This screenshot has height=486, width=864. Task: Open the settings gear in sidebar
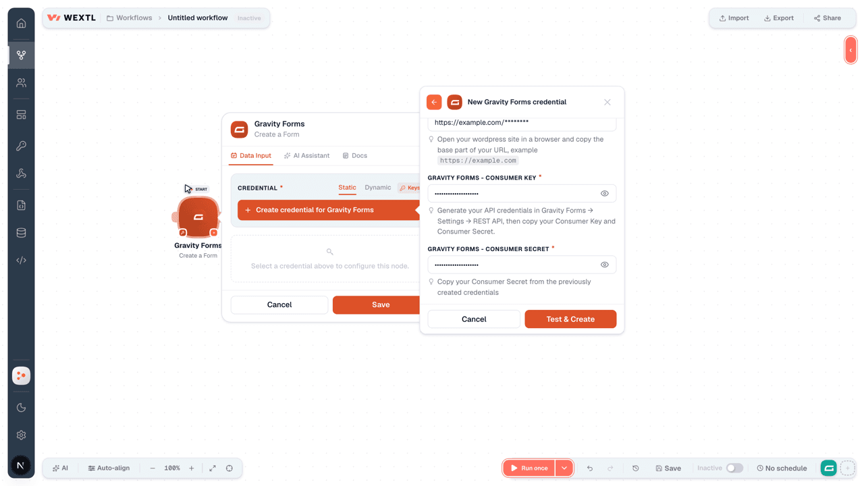click(21, 435)
